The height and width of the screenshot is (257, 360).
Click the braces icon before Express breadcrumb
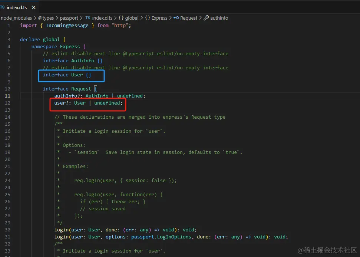[148, 18]
